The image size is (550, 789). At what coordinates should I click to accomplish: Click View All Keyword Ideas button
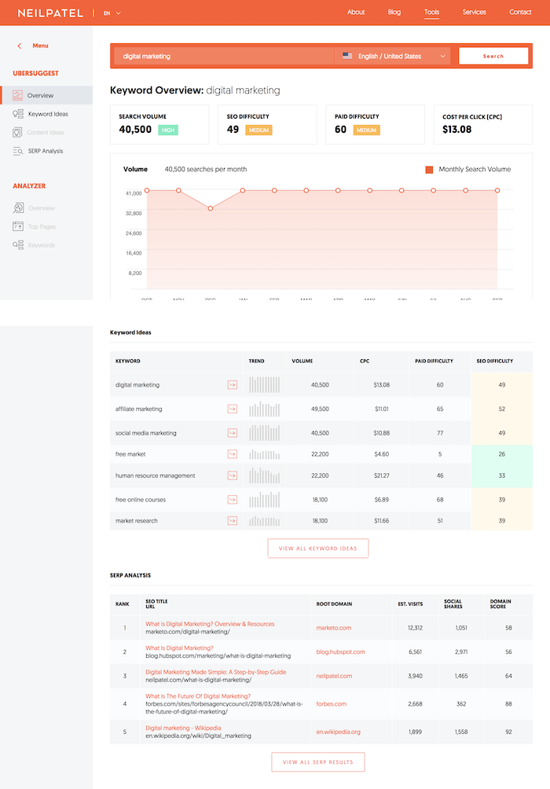pyautogui.click(x=318, y=549)
